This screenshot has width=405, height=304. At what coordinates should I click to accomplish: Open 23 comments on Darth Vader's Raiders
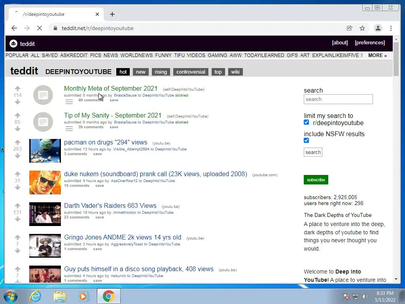(77, 217)
